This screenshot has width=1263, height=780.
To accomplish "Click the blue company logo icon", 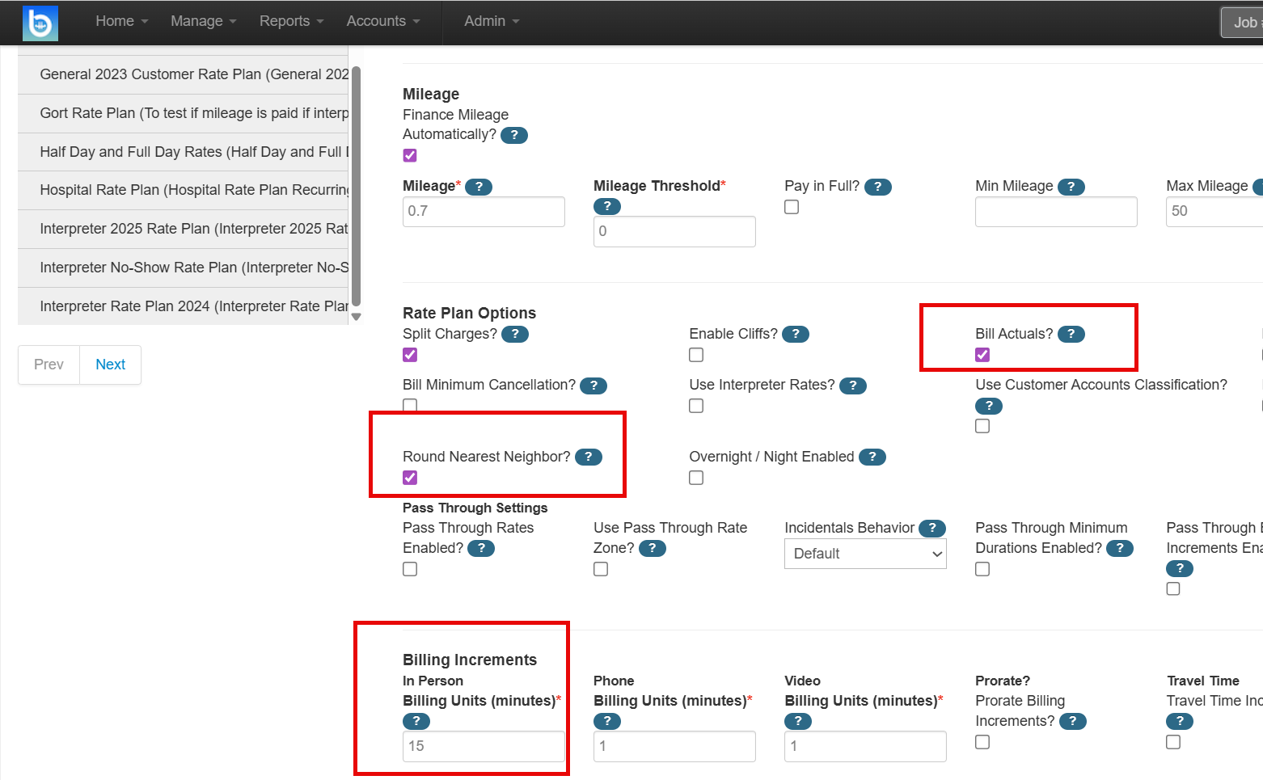I will [x=40, y=23].
